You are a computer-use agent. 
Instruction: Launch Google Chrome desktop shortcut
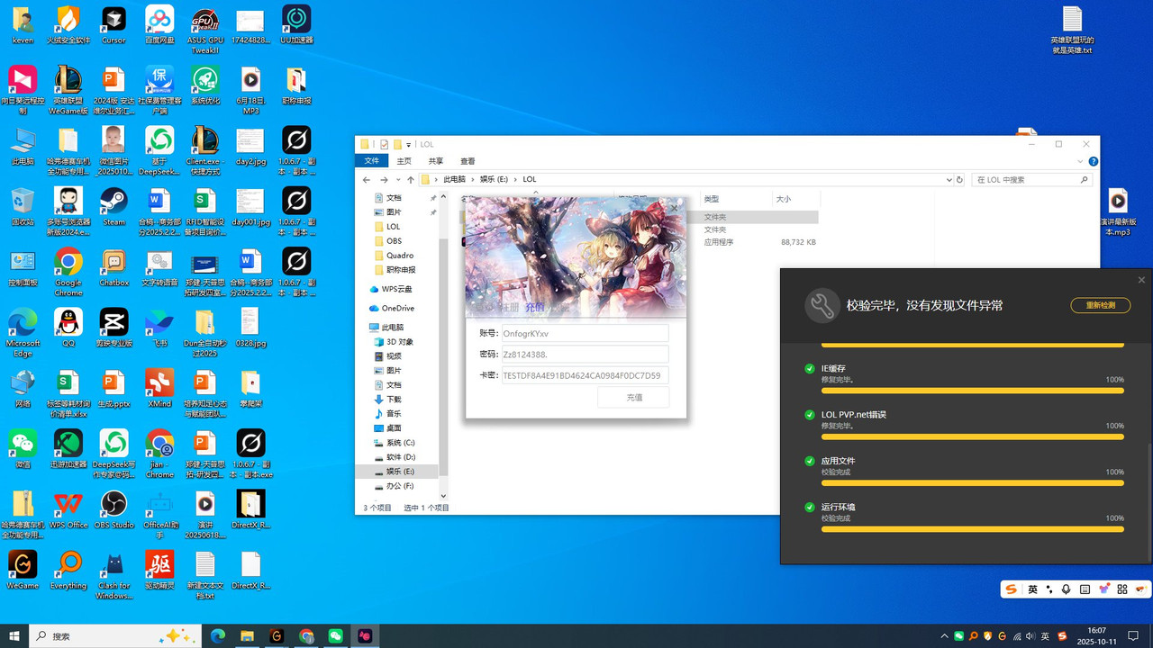68,272
